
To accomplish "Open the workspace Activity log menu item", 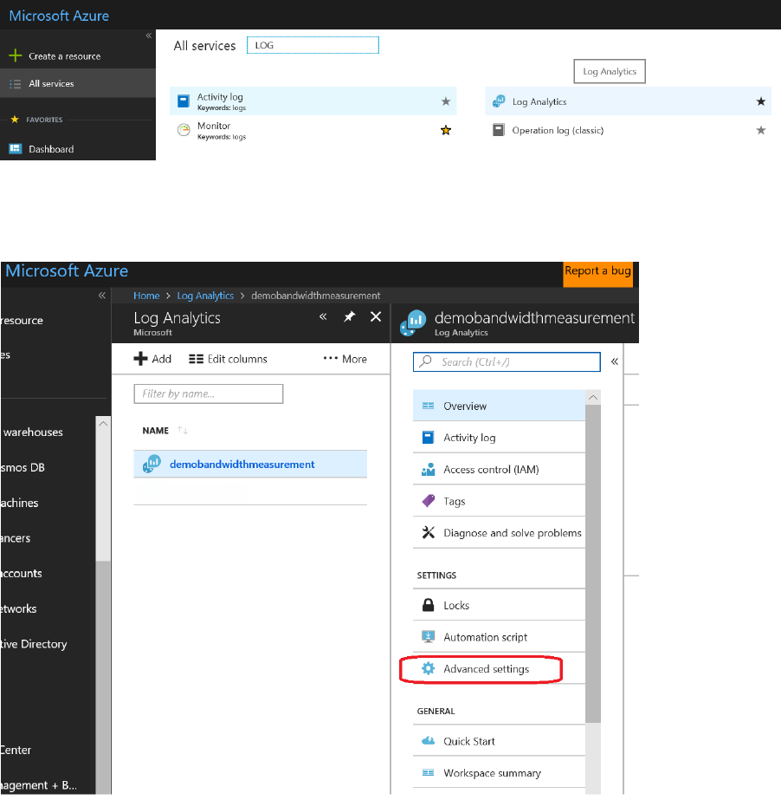I will click(499, 437).
